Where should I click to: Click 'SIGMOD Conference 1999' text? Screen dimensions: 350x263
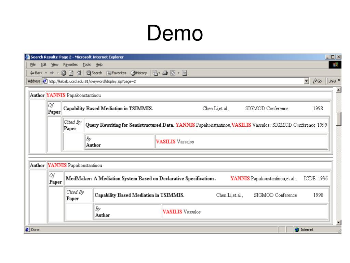299,125
